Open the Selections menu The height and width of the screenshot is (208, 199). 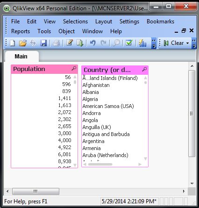[75, 22]
